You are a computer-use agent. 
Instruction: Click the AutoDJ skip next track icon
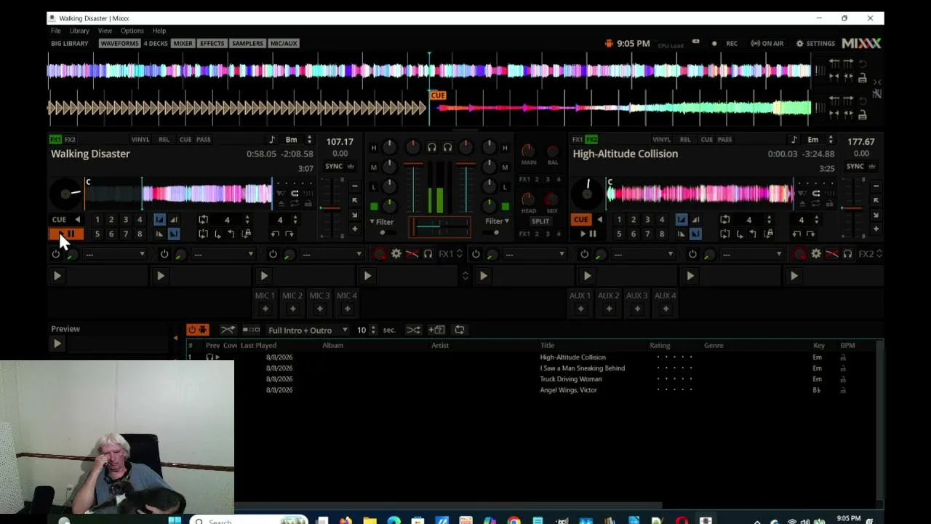point(251,330)
